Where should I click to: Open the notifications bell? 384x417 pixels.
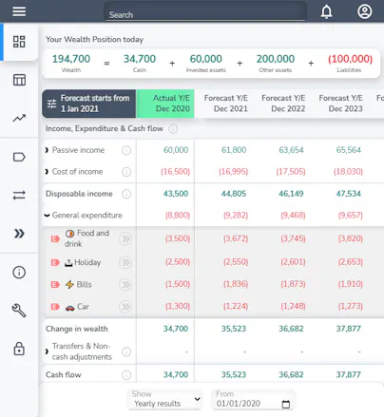click(326, 11)
